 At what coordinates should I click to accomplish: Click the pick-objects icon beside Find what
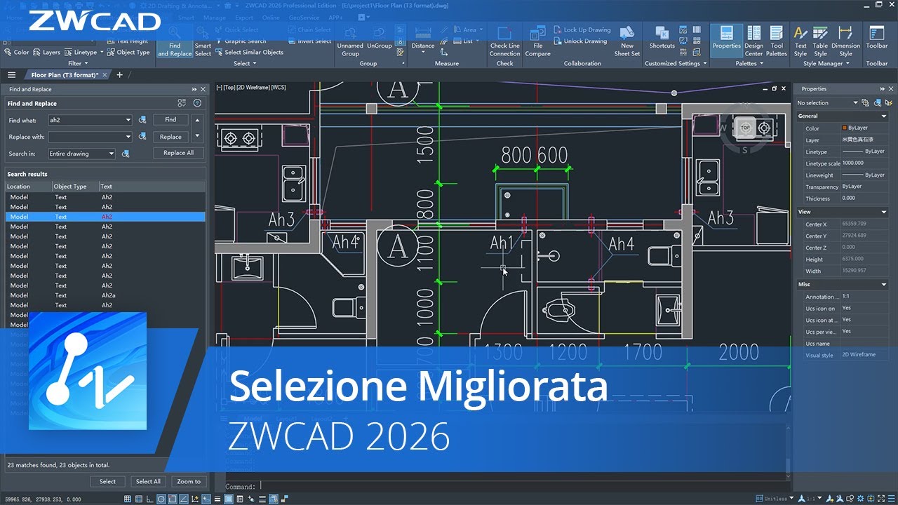point(142,120)
